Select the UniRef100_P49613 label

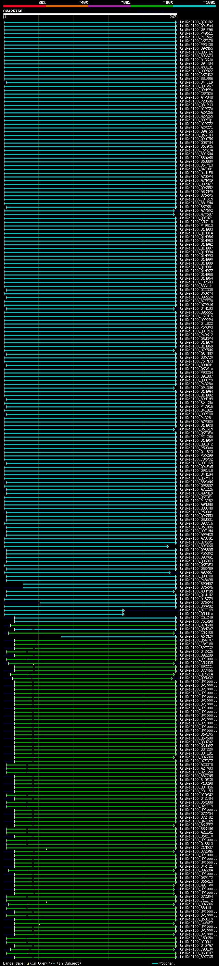pos(196,226)
